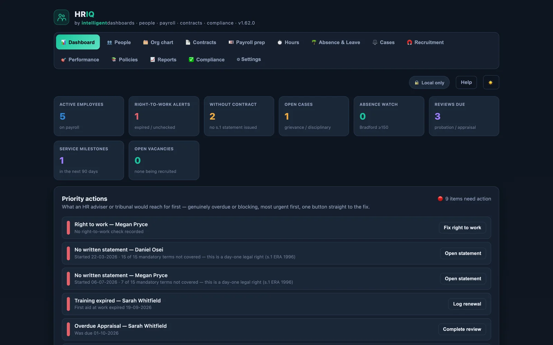Screen dimensions: 553x345
Task: Click the Org chart folder icon
Action: click(x=146, y=42)
